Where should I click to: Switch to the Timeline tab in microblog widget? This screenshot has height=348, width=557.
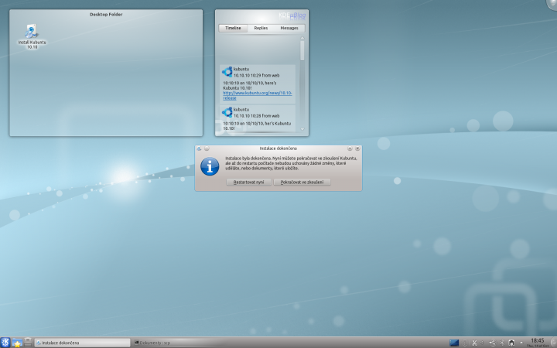pos(233,28)
